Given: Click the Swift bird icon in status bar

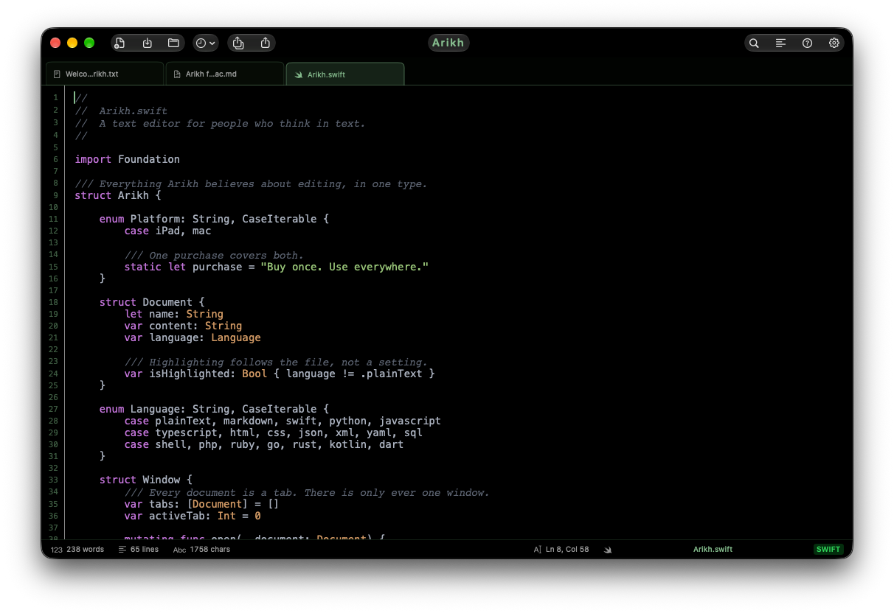Looking at the screenshot, I should [608, 550].
